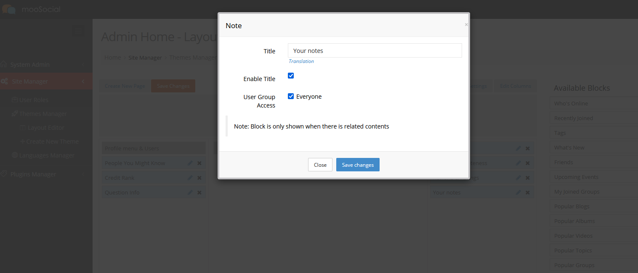The image size is (638, 273).
Task: Click the Site Manager breadcrumb link
Action: (145, 58)
